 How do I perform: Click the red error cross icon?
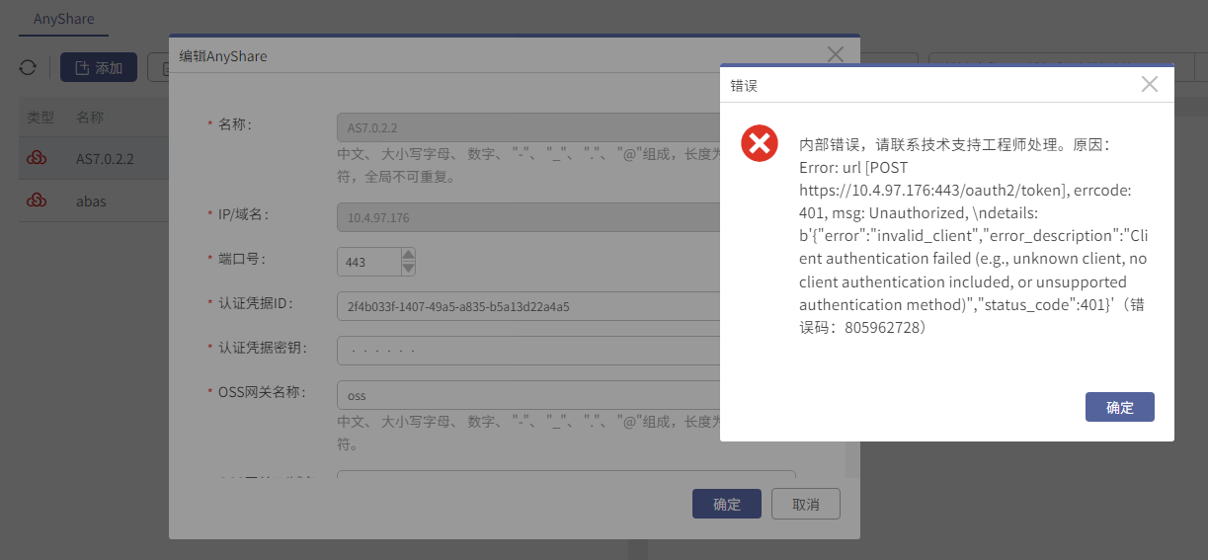[x=759, y=144]
